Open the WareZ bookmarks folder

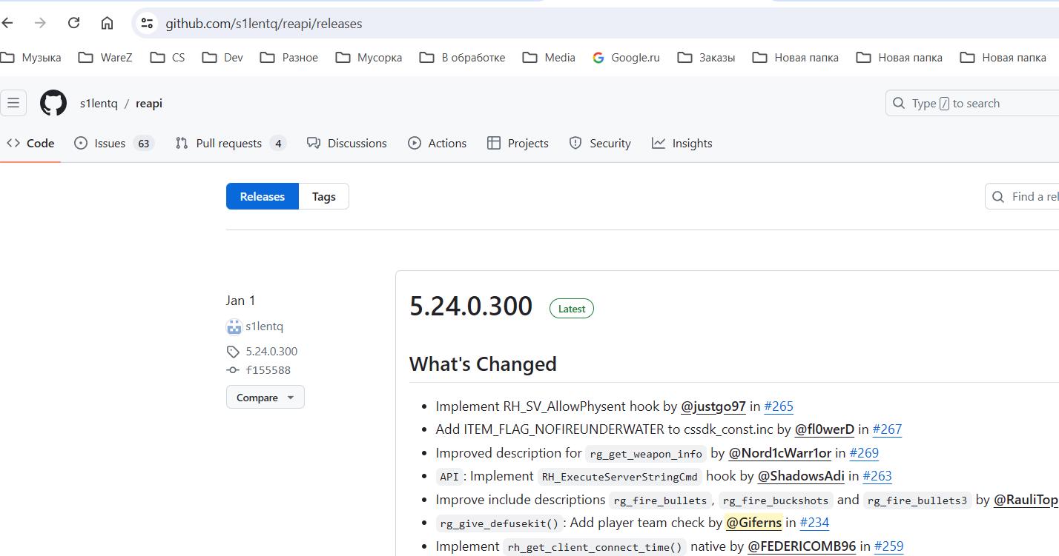click(x=105, y=57)
